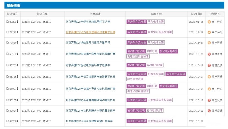Screen dimensions: 228x129
Task: Click date 2021-10-12
Action: tap(196, 100)
